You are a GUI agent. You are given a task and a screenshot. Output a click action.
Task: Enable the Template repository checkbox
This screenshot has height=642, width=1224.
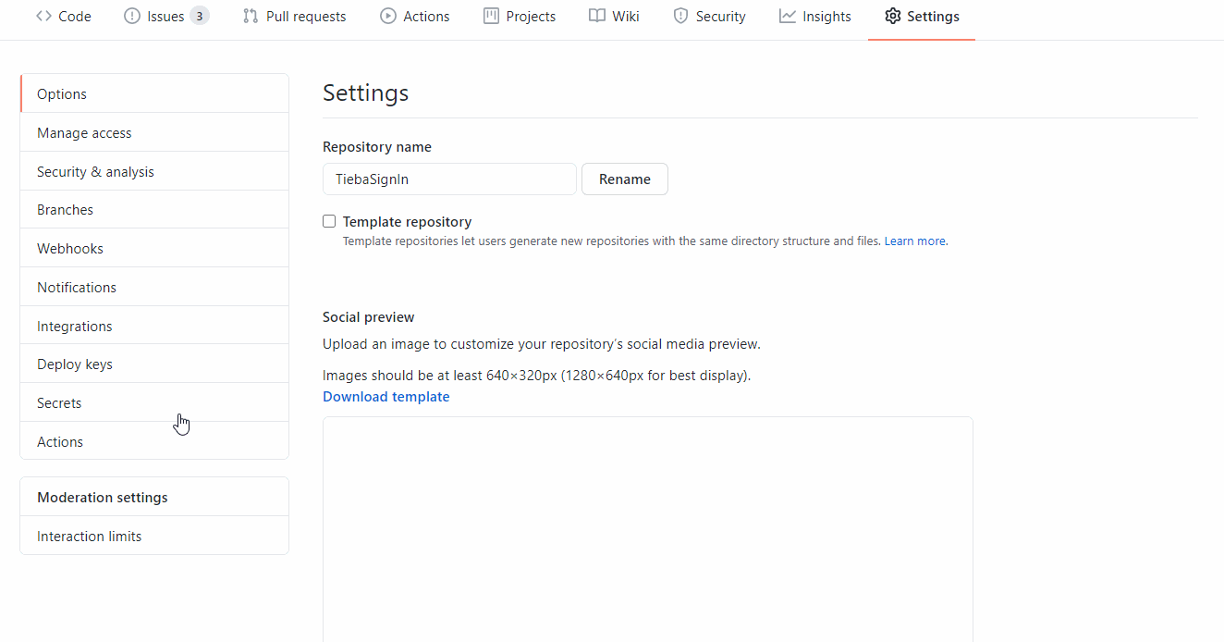point(329,221)
